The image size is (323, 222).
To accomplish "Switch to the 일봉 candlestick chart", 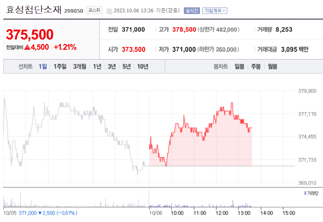I will point(239,67).
